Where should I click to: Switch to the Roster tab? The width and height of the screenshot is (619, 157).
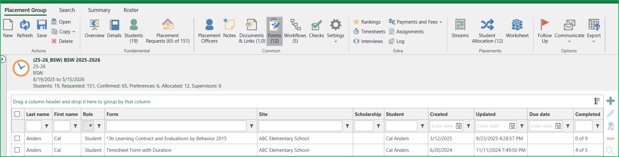(131, 10)
